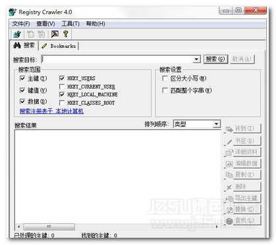Toggle the 数据(D) checkbox
This screenshot has height=245, width=276.
[22, 101]
